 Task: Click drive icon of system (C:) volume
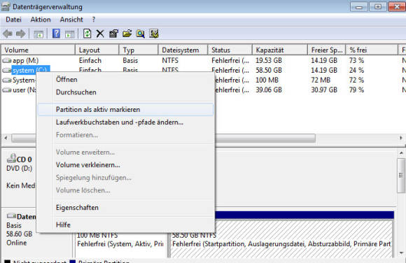coord(7,71)
